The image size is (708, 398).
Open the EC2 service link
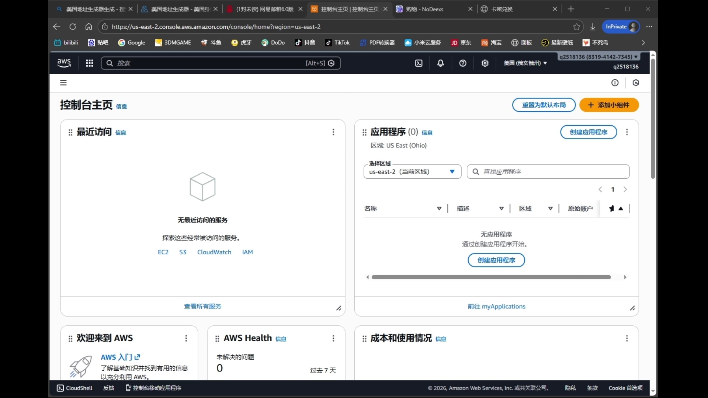pyautogui.click(x=163, y=252)
